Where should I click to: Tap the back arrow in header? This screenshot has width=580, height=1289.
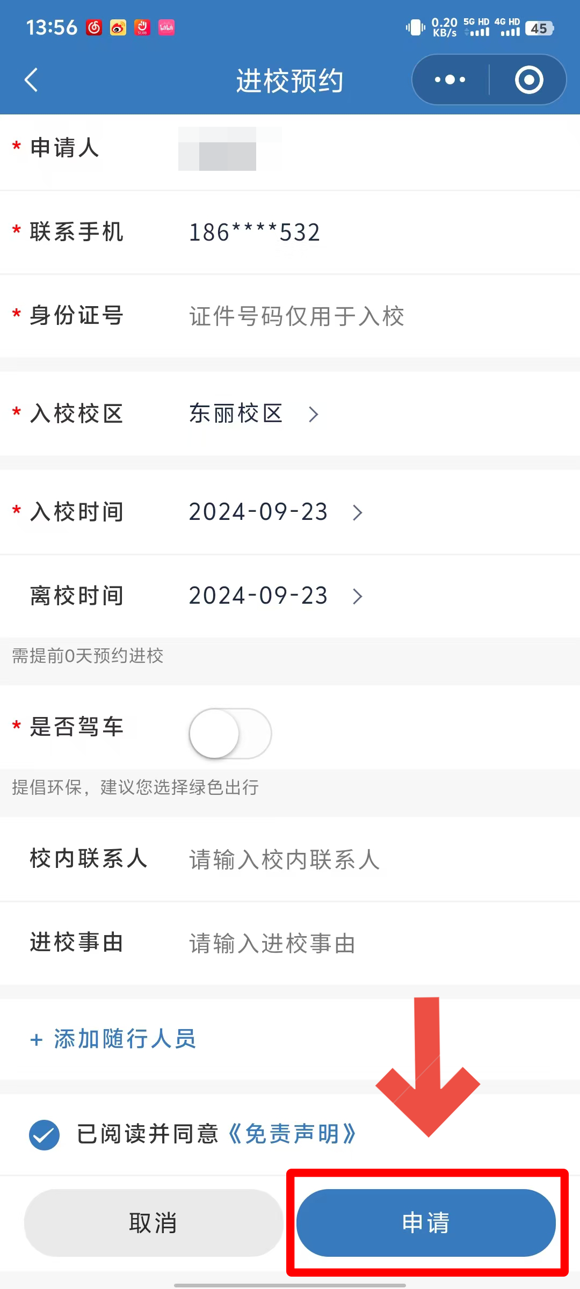(31, 80)
